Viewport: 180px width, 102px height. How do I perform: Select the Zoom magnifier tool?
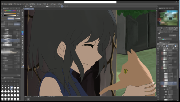pyautogui.click(x=22, y=10)
